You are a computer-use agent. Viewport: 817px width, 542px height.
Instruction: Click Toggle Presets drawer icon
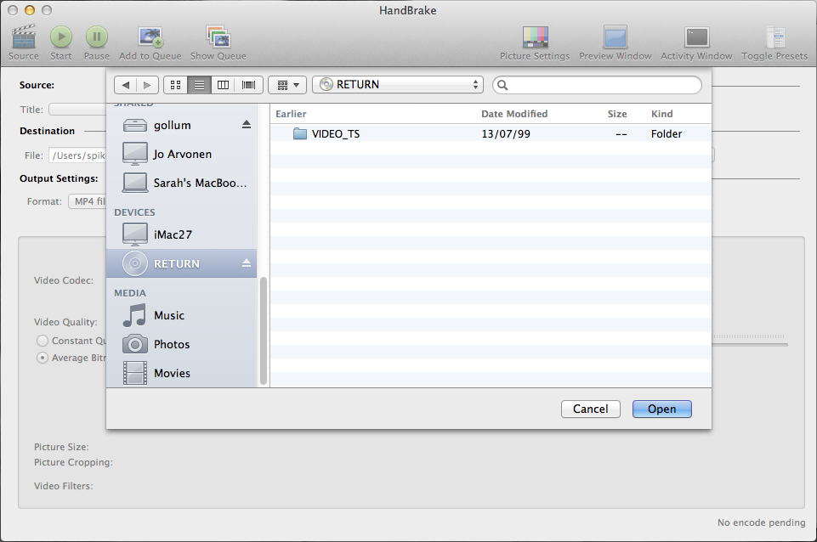pos(774,37)
